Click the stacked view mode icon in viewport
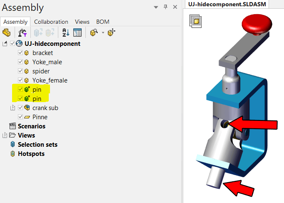Image resolution: width=284 pixels, height=203 pixels. pos(195,21)
